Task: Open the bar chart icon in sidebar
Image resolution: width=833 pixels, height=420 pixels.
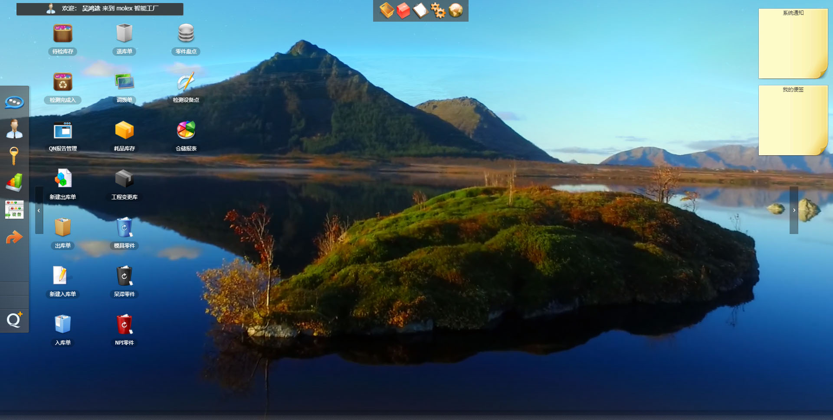Action: [14, 182]
